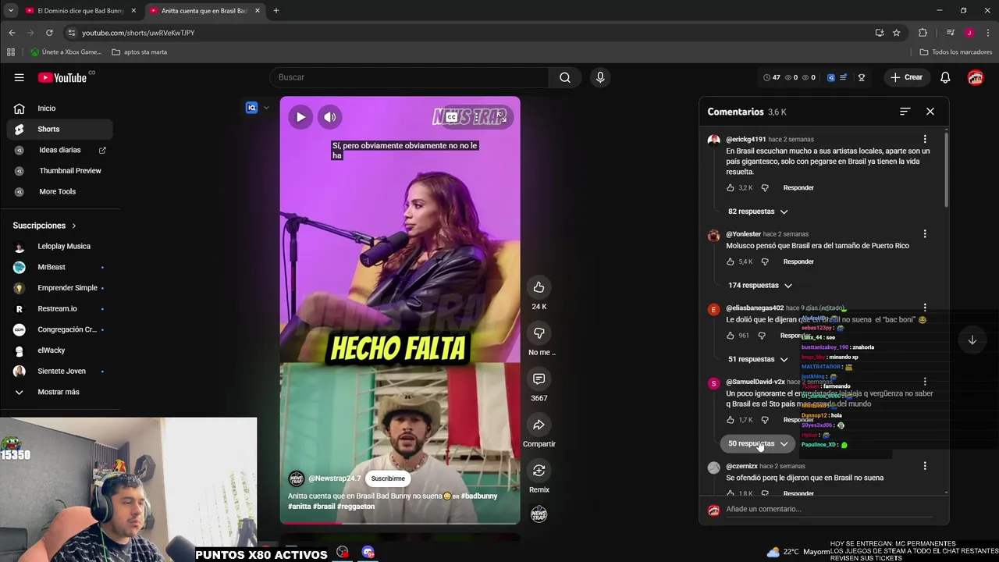Expand 174 respuestas thread
Screen dimensions: 999x562
(x=759, y=286)
